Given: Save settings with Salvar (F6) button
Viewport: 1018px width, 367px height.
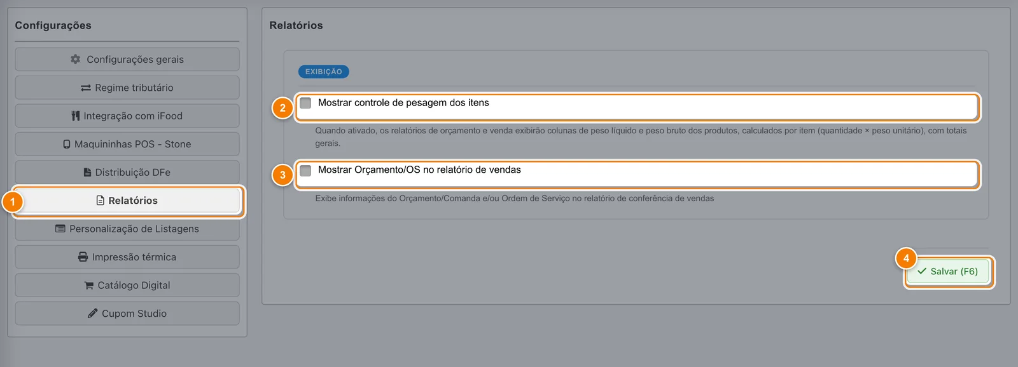Looking at the screenshot, I should (x=948, y=271).
